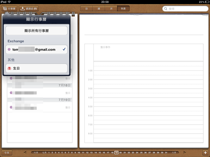210x157 pixels.
Task: Open the all-day event under 7月18日
Action: pyautogui.click(x=40, y=93)
